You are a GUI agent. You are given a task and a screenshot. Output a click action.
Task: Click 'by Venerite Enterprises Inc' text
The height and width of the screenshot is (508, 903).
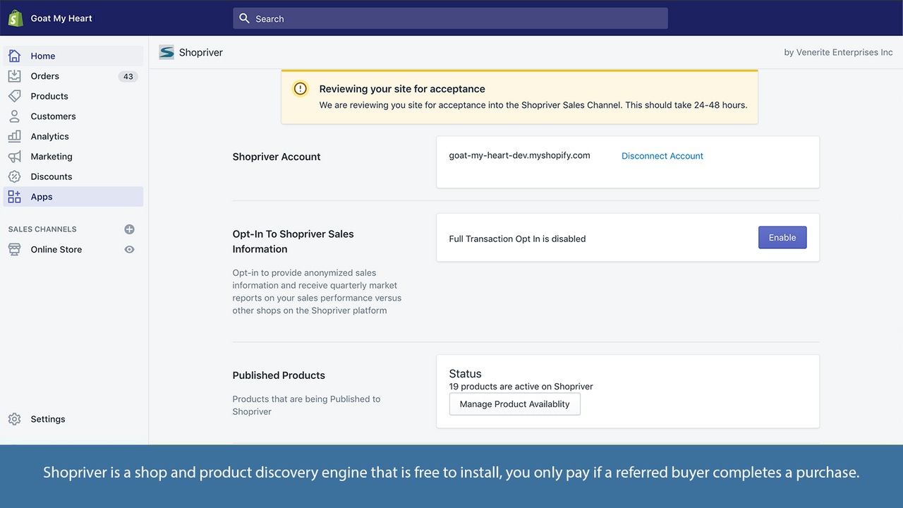pos(838,52)
